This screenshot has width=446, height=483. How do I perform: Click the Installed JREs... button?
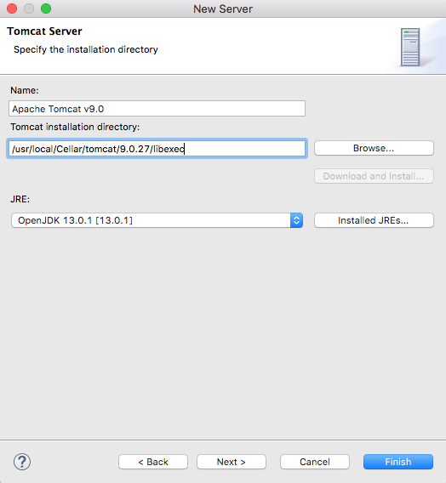pos(374,220)
